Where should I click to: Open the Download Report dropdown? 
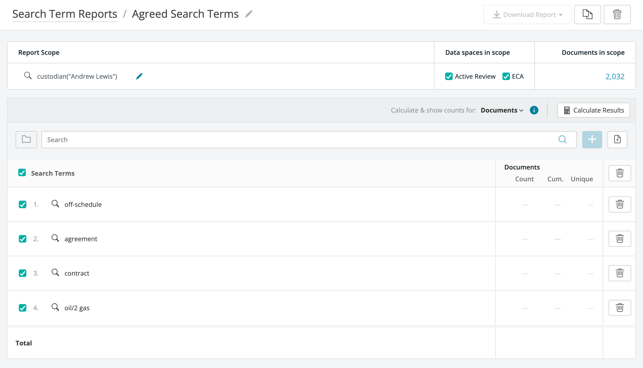pos(527,15)
